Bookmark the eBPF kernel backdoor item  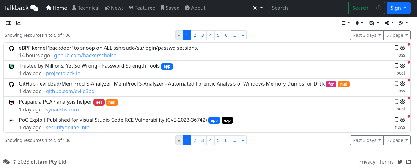click(396, 48)
